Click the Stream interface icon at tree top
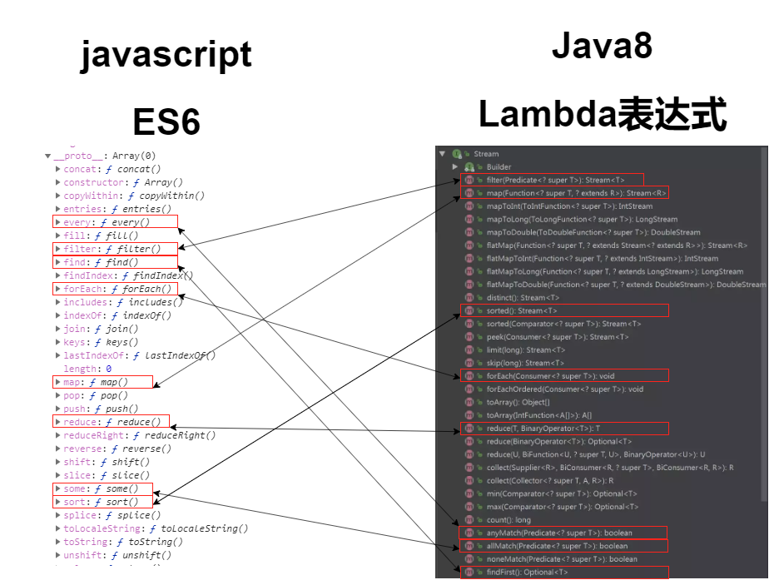 coord(456,153)
